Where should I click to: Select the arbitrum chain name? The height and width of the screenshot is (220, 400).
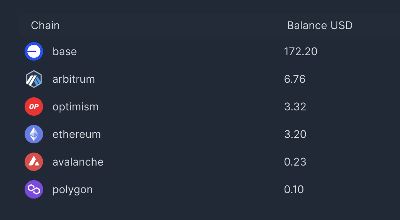tap(73, 79)
